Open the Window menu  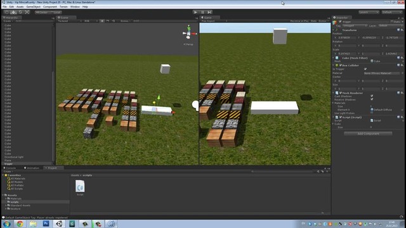(x=75, y=7)
